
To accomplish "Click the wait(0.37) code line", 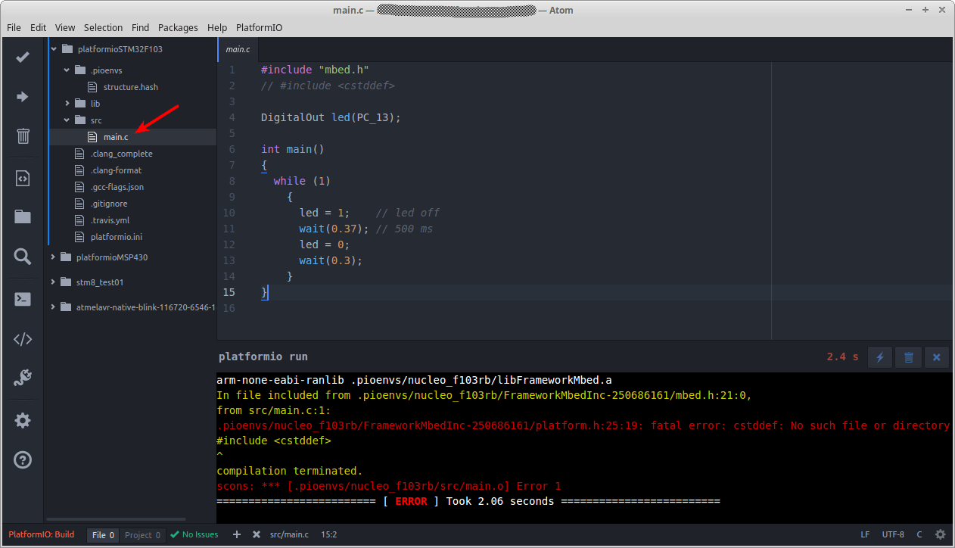I will point(334,229).
